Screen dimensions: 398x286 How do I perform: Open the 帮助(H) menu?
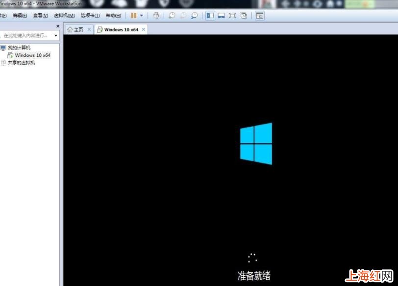[x=113, y=16]
